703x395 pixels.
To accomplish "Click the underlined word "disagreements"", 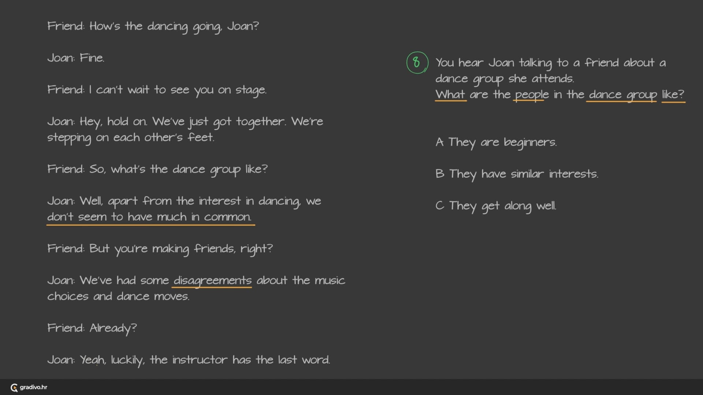I will click(x=212, y=281).
